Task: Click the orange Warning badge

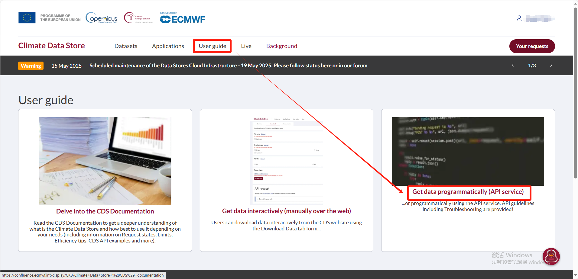Action: (x=31, y=66)
